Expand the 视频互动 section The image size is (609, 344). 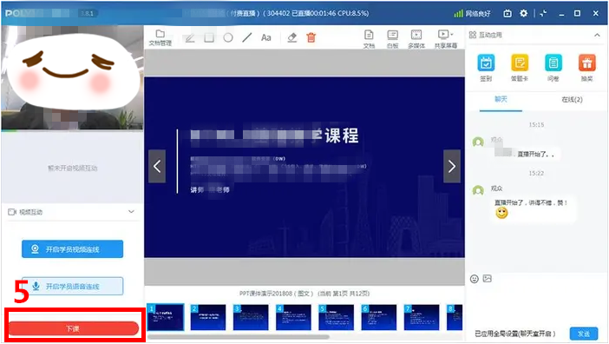131,212
